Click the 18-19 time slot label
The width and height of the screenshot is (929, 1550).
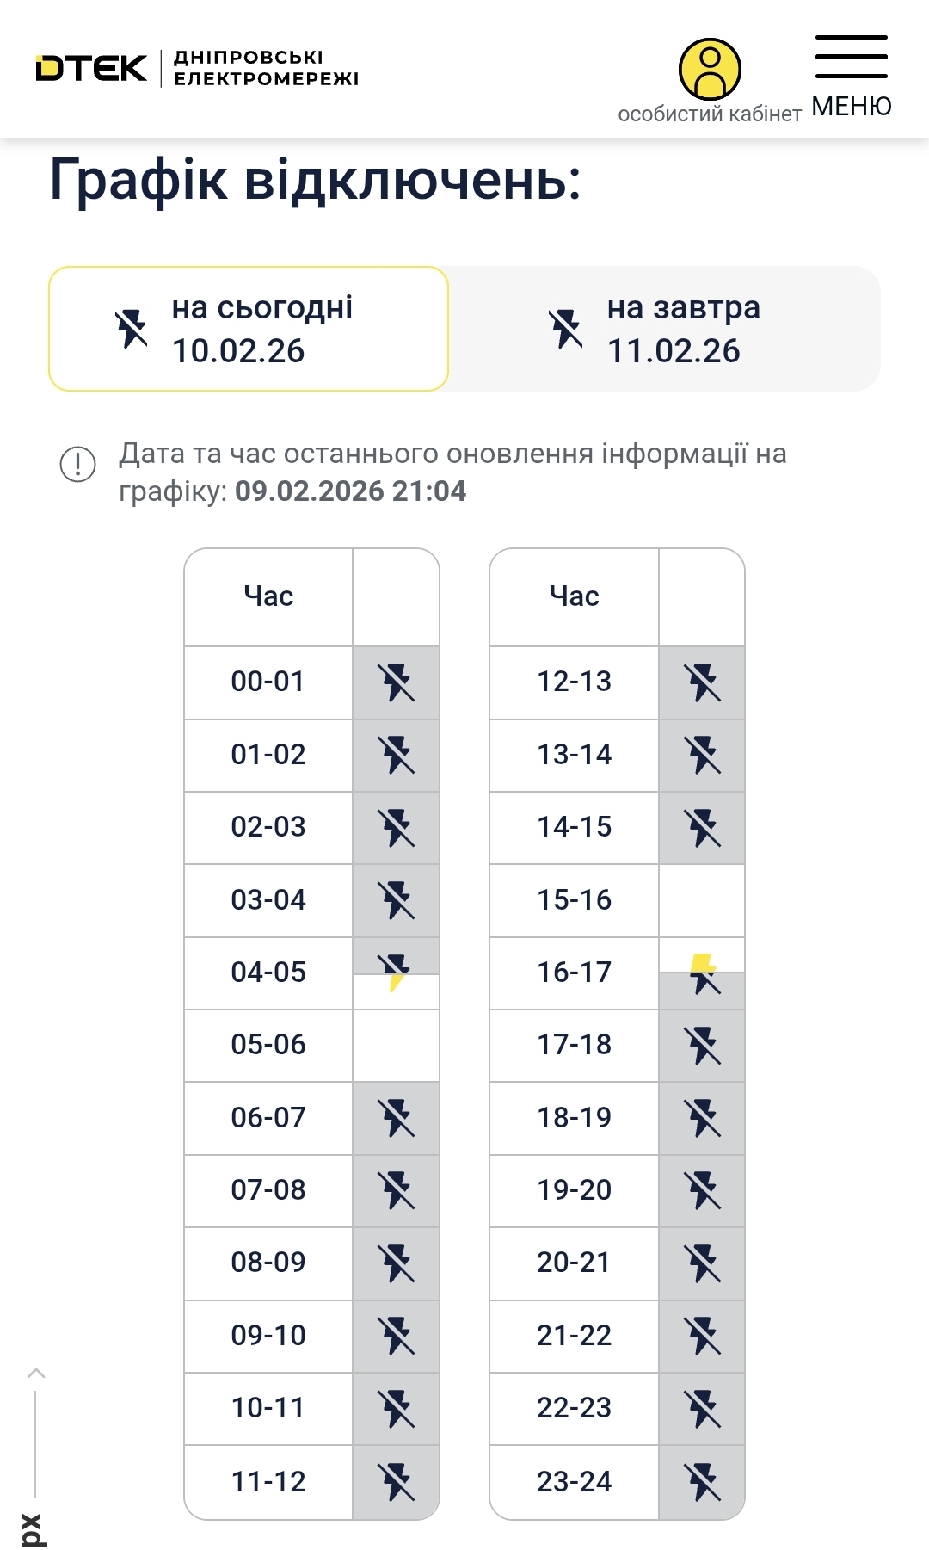[575, 1117]
